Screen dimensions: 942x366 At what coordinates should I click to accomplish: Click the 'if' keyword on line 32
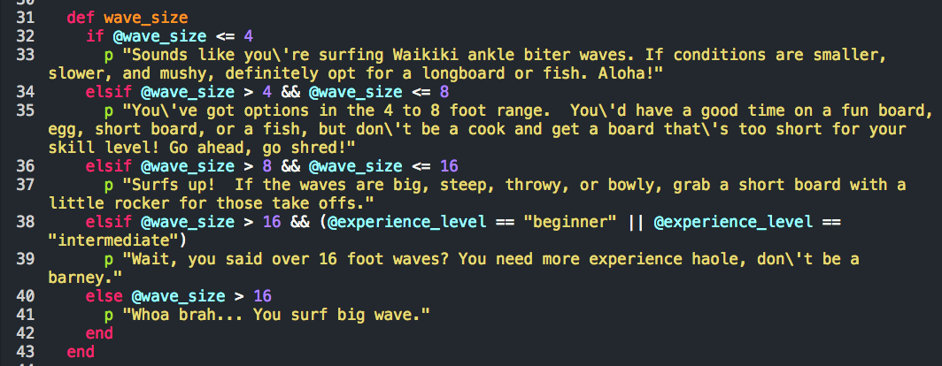(94, 35)
